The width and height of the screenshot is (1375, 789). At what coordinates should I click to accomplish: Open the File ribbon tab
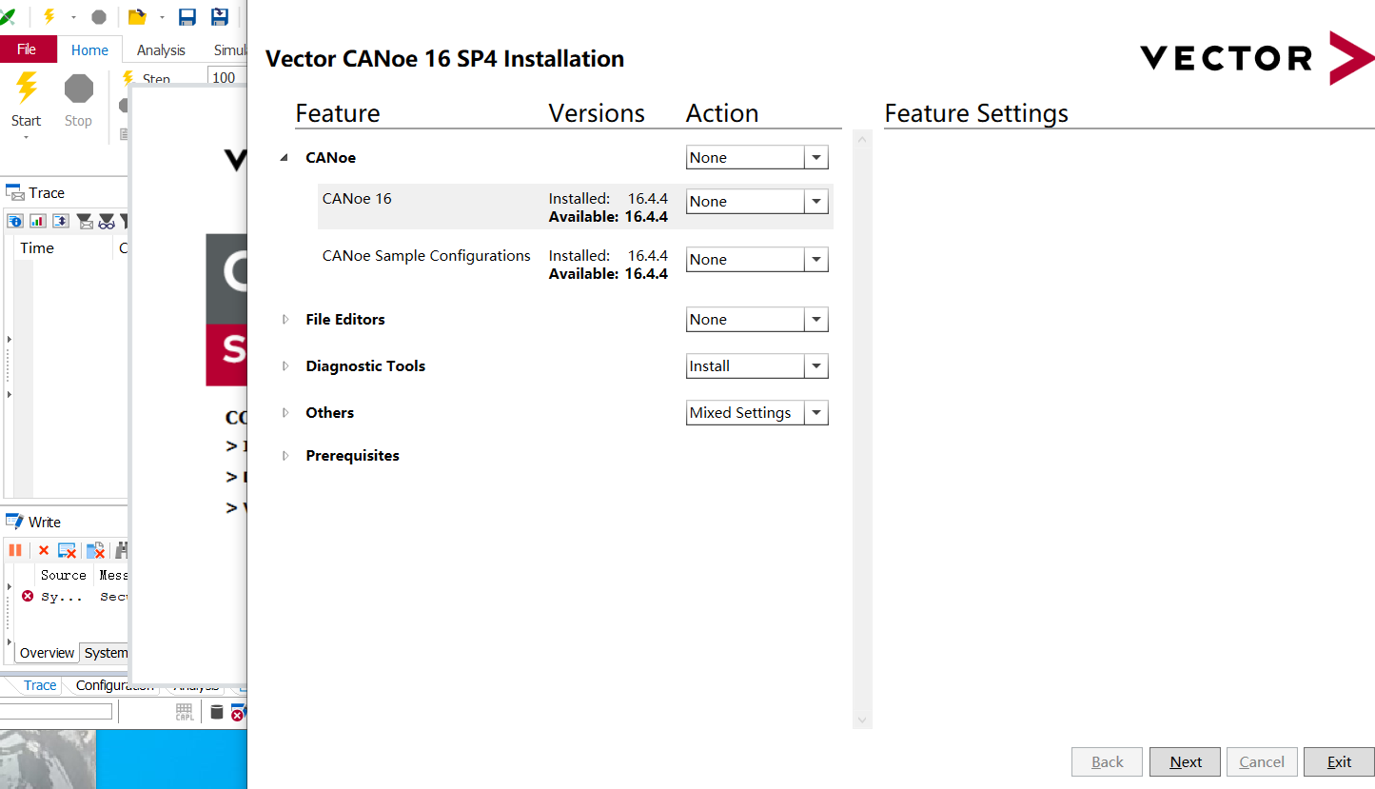[x=27, y=49]
